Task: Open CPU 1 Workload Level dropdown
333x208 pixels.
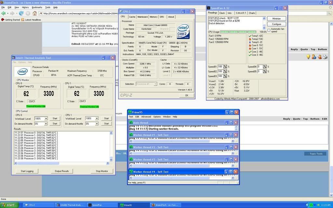Action: coord(97,118)
